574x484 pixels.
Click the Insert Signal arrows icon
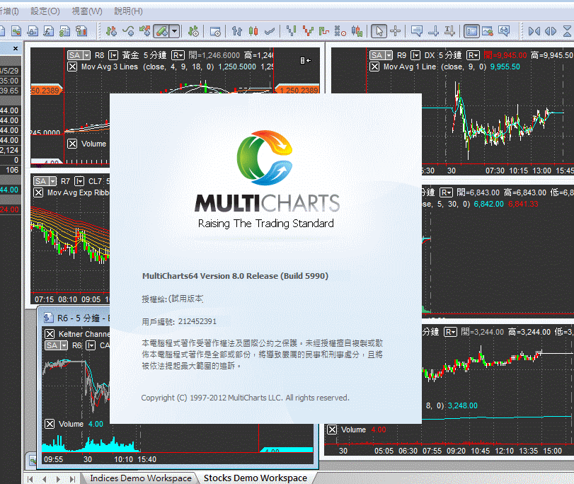click(x=144, y=31)
